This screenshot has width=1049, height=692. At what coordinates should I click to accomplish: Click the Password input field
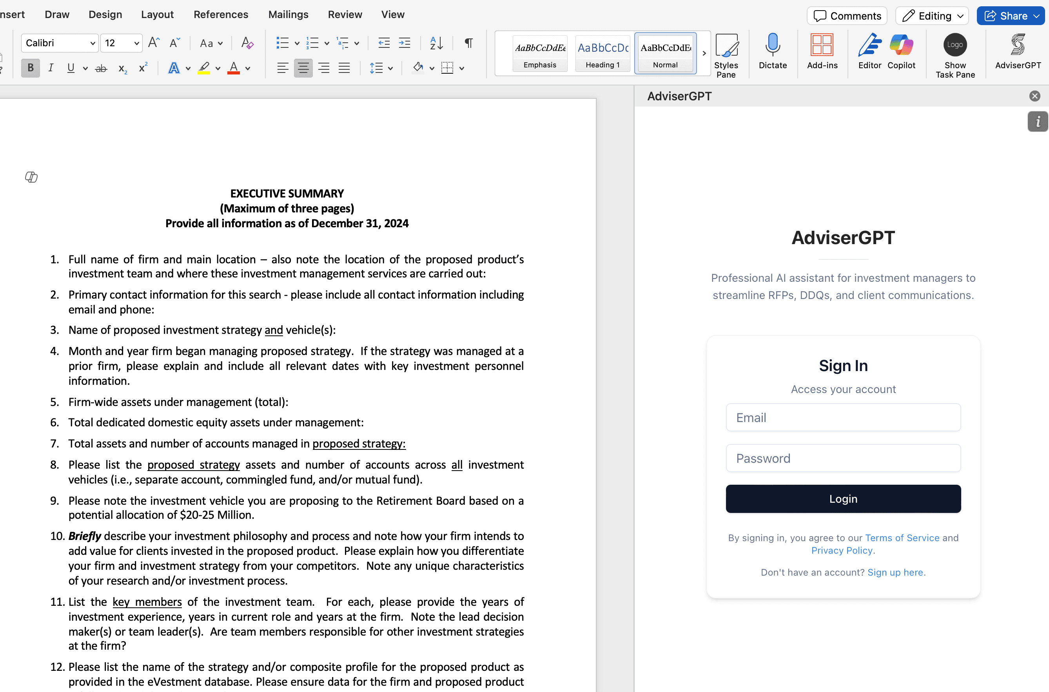point(843,458)
